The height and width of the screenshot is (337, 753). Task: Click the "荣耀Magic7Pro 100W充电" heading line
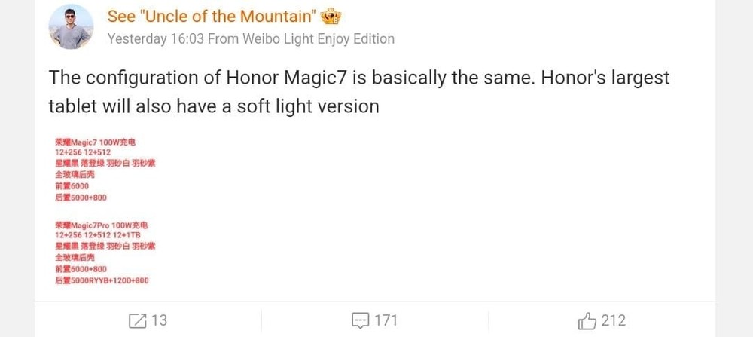tap(101, 225)
